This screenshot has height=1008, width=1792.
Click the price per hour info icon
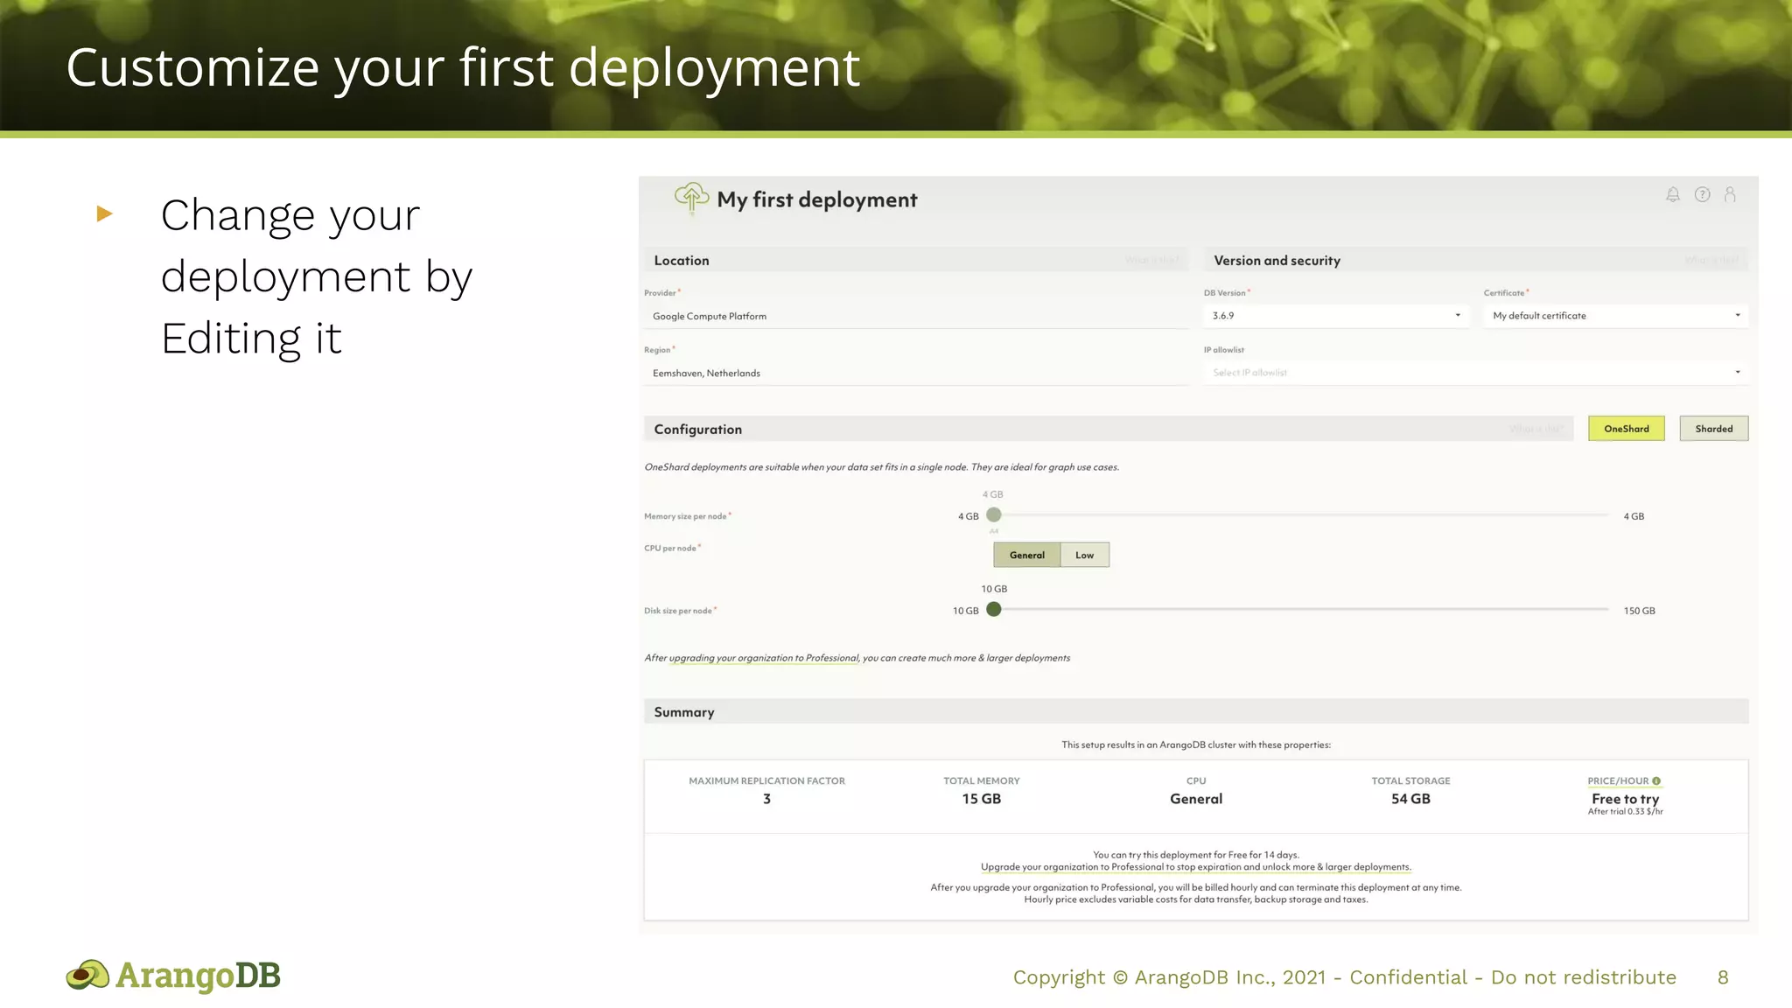click(1656, 780)
